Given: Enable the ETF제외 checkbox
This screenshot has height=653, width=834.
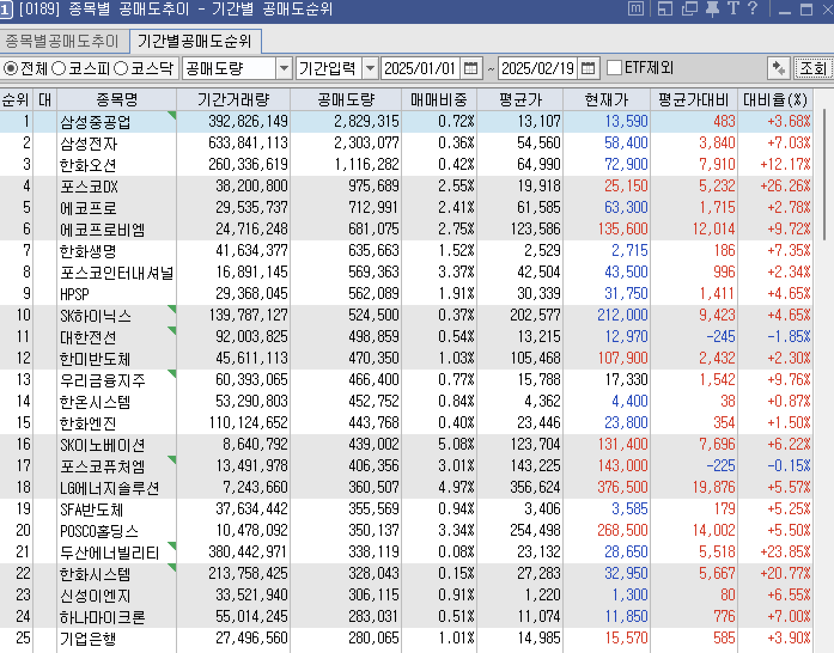Looking at the screenshot, I should point(614,68).
